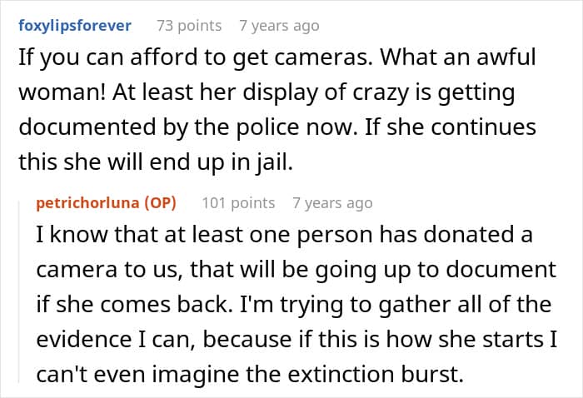The width and height of the screenshot is (583, 398).
Task: Click the 101 points score
Action: [236, 202]
